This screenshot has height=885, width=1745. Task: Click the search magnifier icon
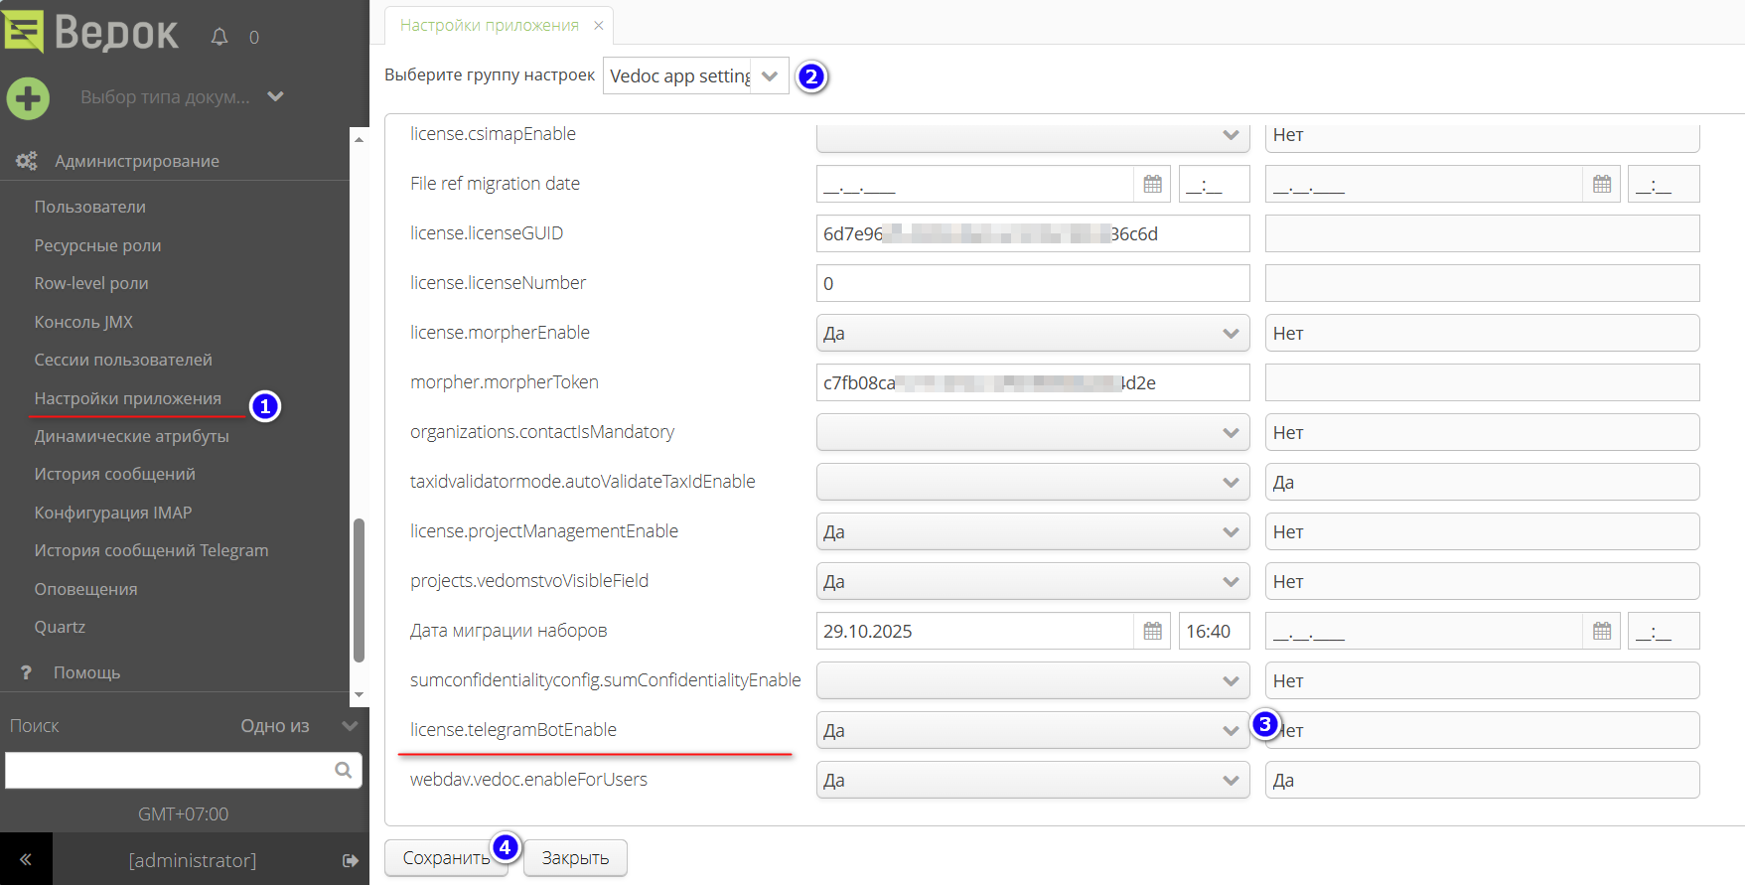click(x=343, y=770)
